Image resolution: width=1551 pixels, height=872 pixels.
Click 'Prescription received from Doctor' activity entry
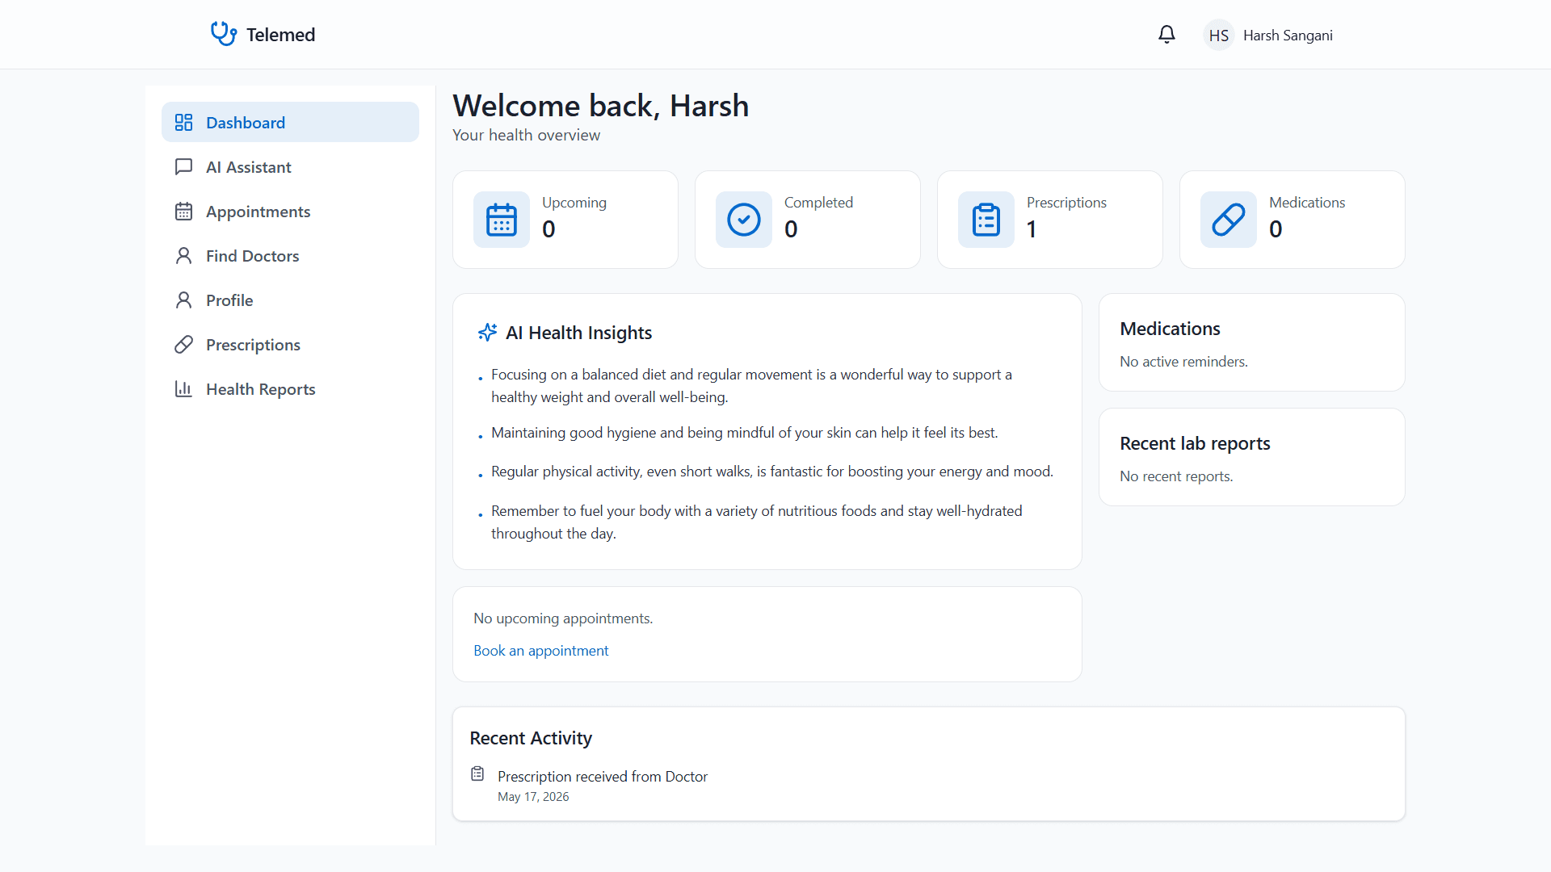click(x=603, y=776)
